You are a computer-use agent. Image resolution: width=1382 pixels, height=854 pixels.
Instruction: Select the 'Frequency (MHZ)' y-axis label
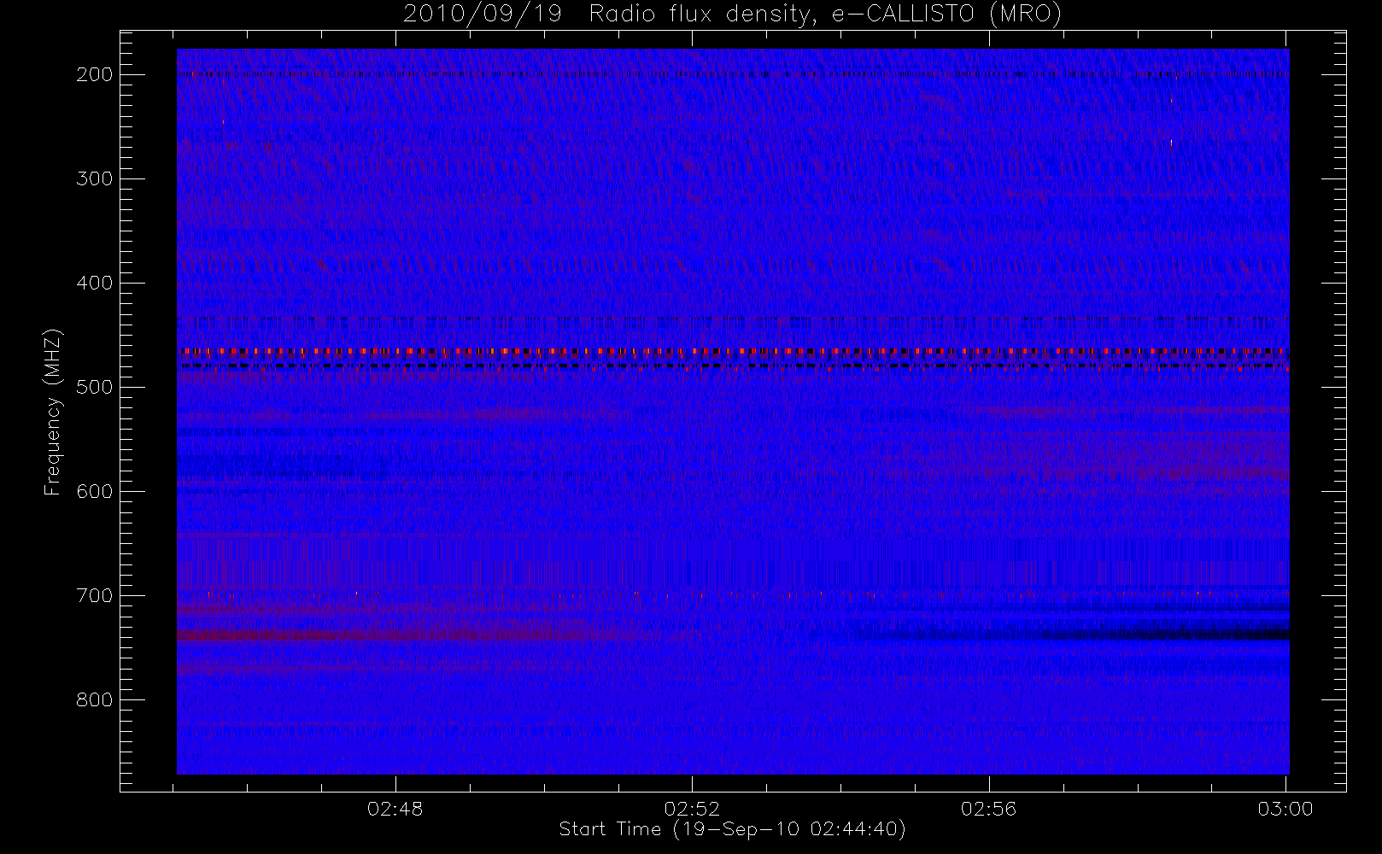coord(53,412)
